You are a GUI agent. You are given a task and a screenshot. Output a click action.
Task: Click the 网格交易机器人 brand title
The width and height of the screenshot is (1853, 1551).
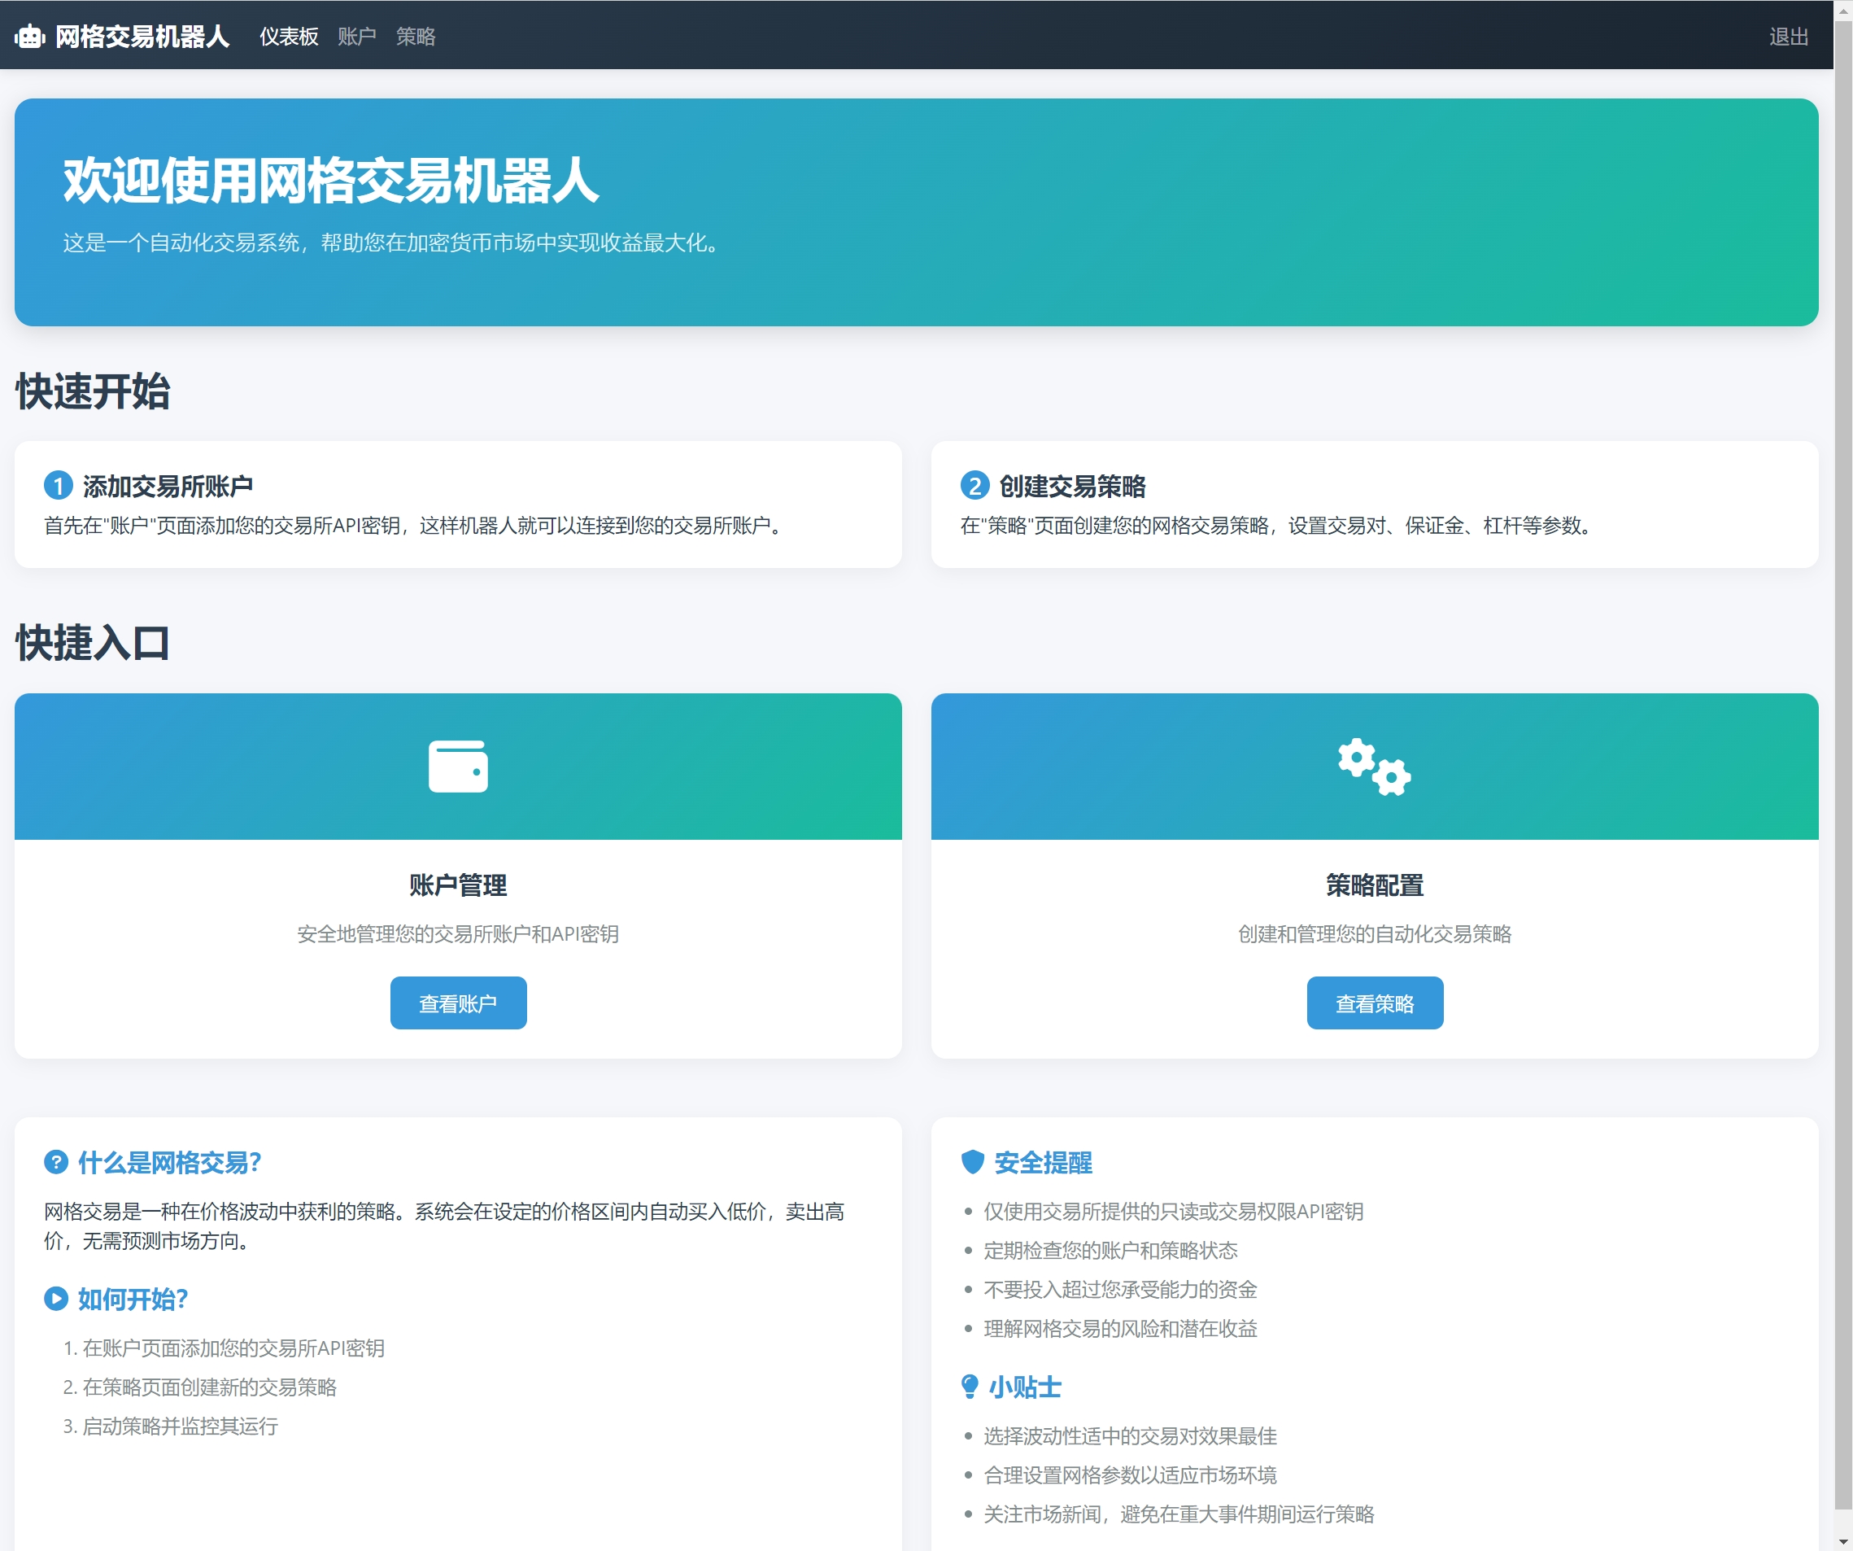pyautogui.click(x=142, y=36)
